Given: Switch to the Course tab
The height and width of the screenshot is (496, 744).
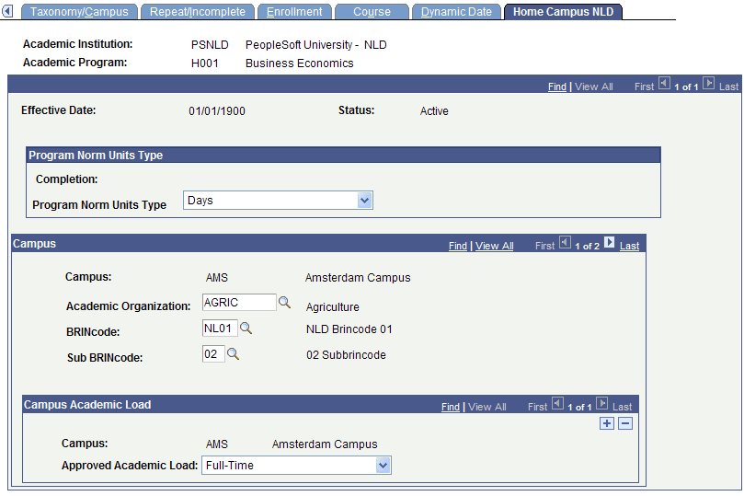Looking at the screenshot, I should [x=372, y=12].
